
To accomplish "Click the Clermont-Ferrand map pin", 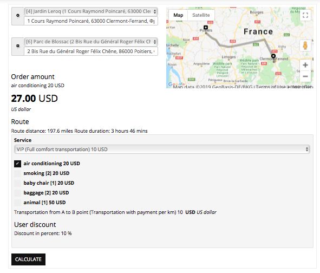I will (273, 56).
